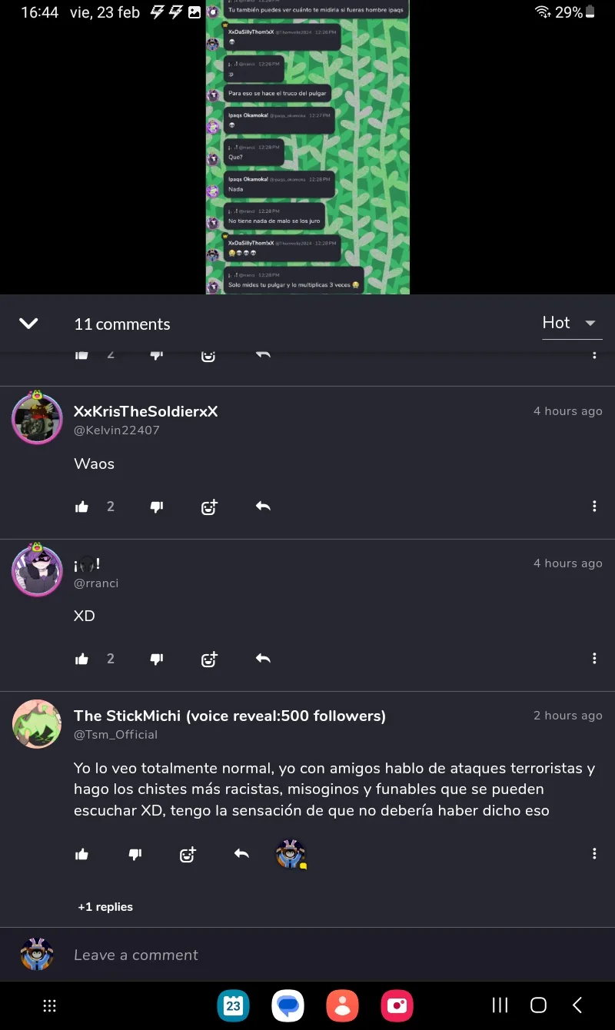Image resolution: width=615 pixels, height=1030 pixels.
Task: Open options menu for "XD" comment
Action: click(x=594, y=659)
